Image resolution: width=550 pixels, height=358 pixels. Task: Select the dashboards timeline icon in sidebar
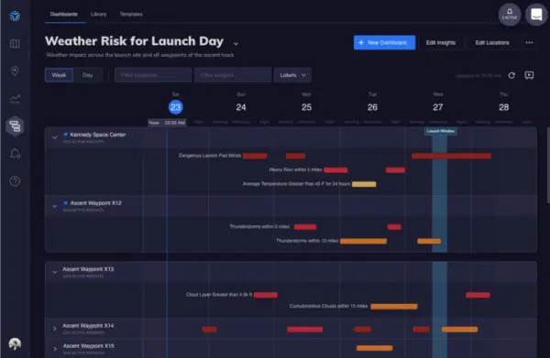(x=15, y=125)
